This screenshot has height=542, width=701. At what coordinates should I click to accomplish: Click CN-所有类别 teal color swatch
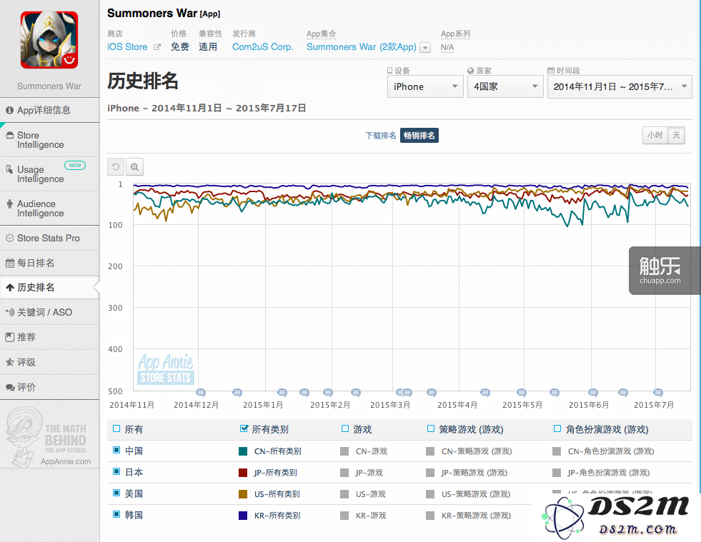[243, 451]
